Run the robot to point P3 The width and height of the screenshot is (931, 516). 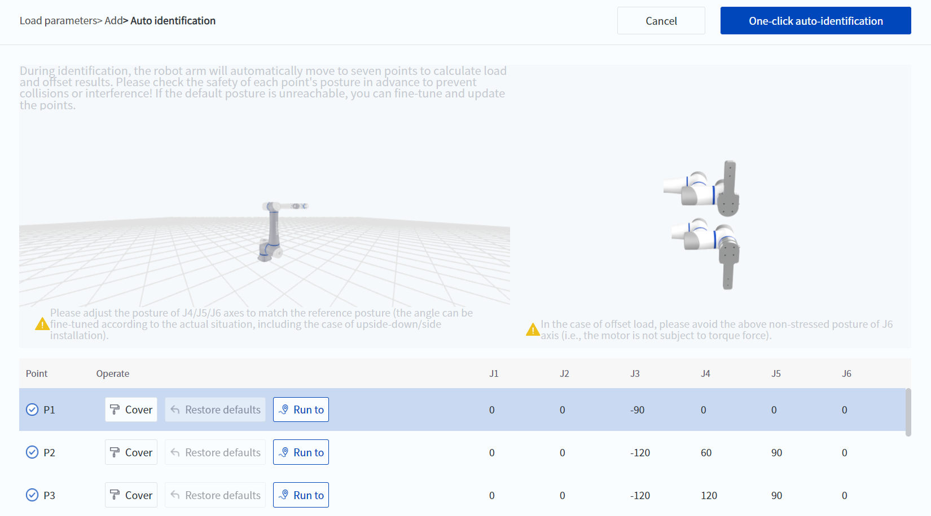(x=301, y=495)
